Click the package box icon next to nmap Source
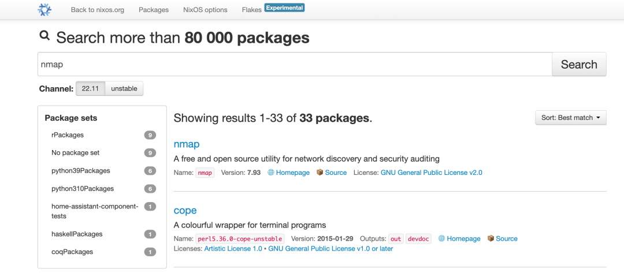Image resolution: width=624 pixels, height=273 pixels. (x=320, y=173)
